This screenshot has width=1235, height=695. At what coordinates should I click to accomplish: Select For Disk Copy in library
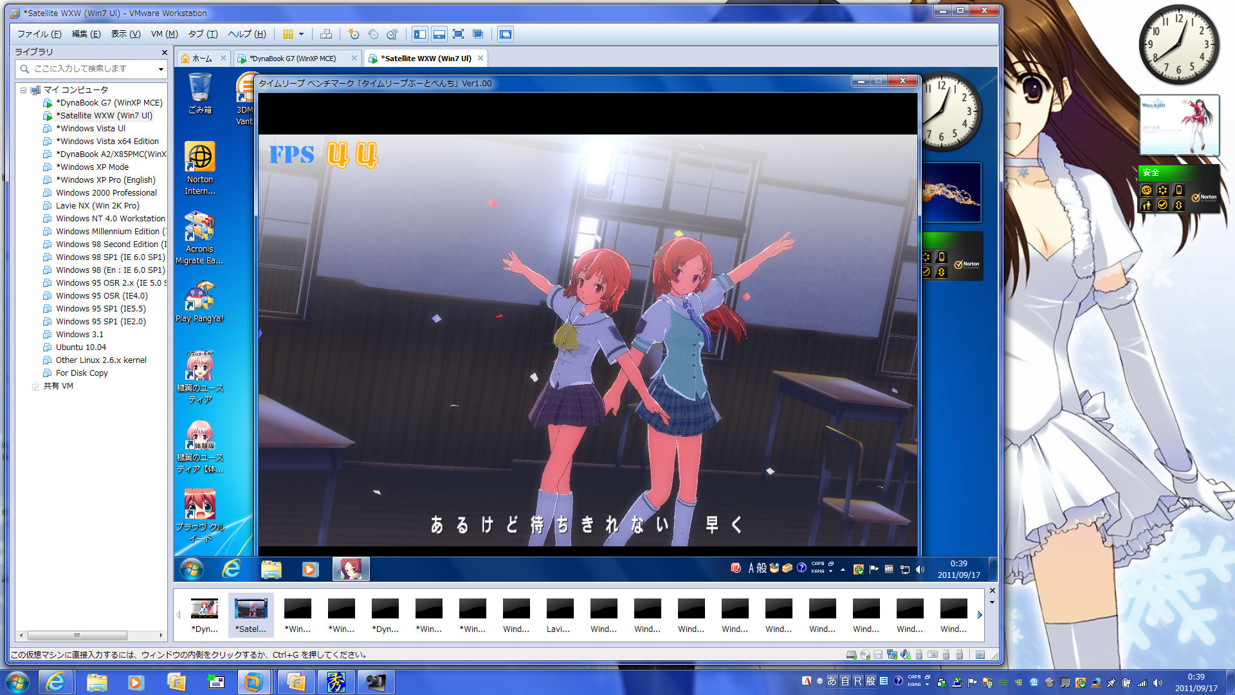pyautogui.click(x=81, y=373)
